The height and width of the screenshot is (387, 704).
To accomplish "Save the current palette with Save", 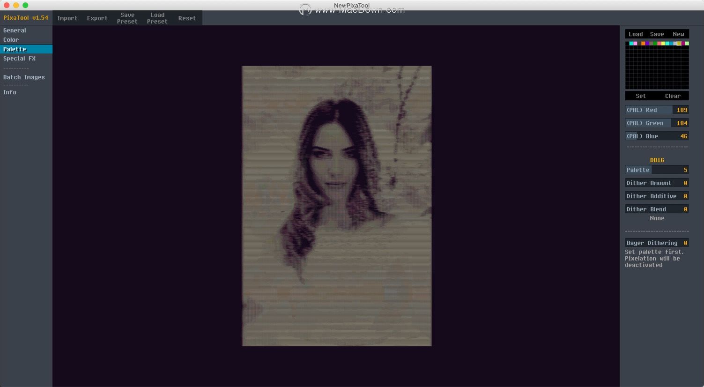I will [657, 34].
